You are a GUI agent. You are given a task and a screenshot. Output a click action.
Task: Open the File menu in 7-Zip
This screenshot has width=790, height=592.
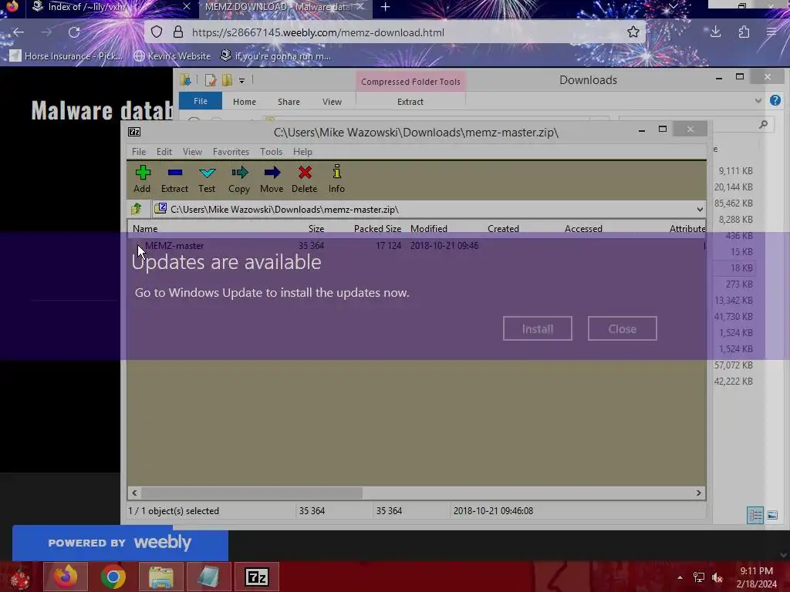(x=139, y=152)
